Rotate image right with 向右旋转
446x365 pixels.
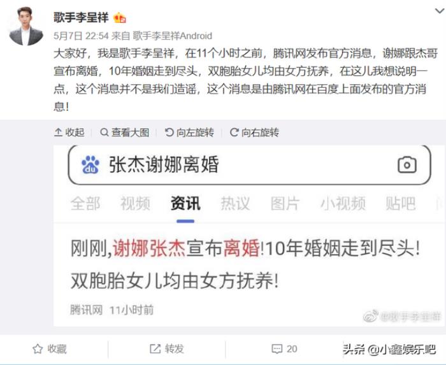pyautogui.click(x=254, y=132)
